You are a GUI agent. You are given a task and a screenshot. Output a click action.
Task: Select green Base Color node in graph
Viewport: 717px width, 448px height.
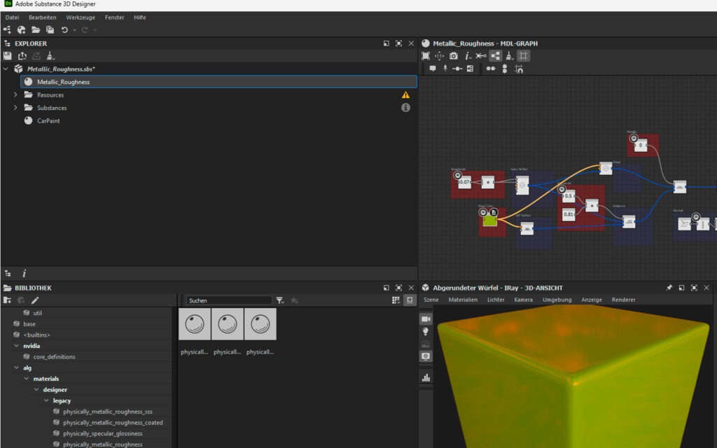489,220
